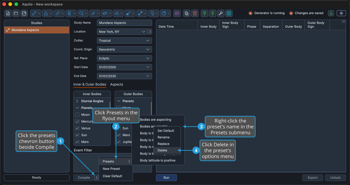This screenshot has height=185, width=350.
Task: Click the Run button
Action: 166,178
